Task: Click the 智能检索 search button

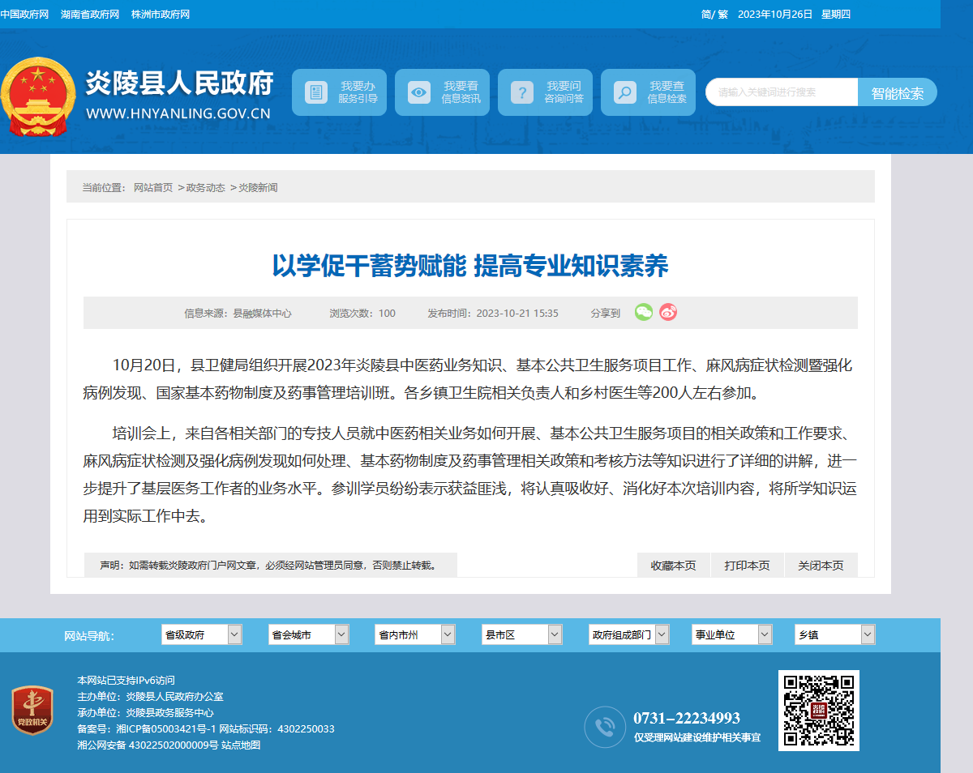Action: tap(898, 92)
